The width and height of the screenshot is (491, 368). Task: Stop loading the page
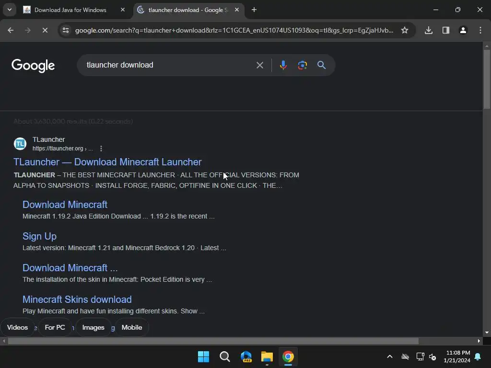tap(45, 30)
